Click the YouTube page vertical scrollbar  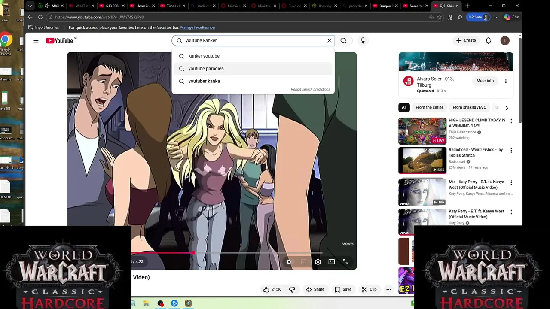pos(520,81)
